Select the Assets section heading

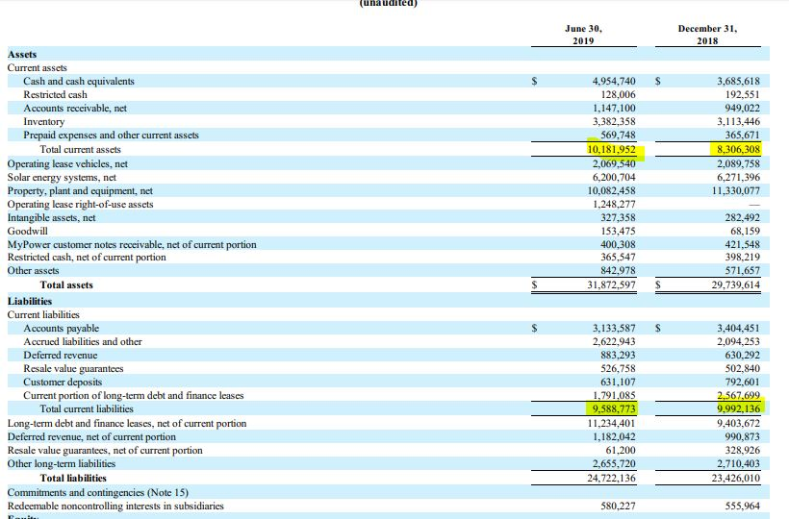22,55
